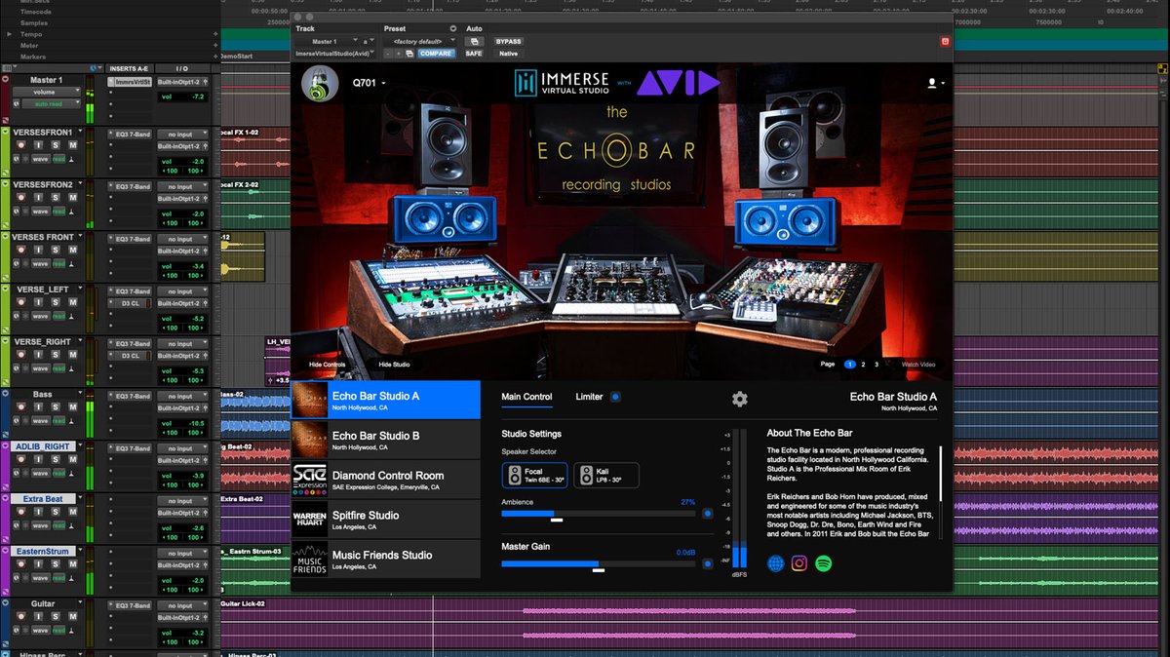Mute the ADLIB_RIGHT track
Viewport: 1170px width, 657px height.
click(73, 461)
